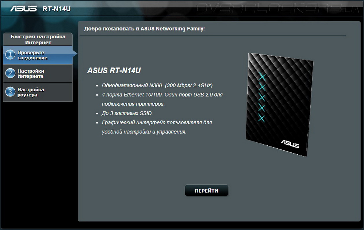Click the Быстрая настройка Интернет panel header

click(x=38, y=39)
